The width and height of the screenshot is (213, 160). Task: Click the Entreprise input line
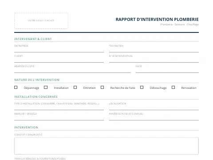coord(59,50)
